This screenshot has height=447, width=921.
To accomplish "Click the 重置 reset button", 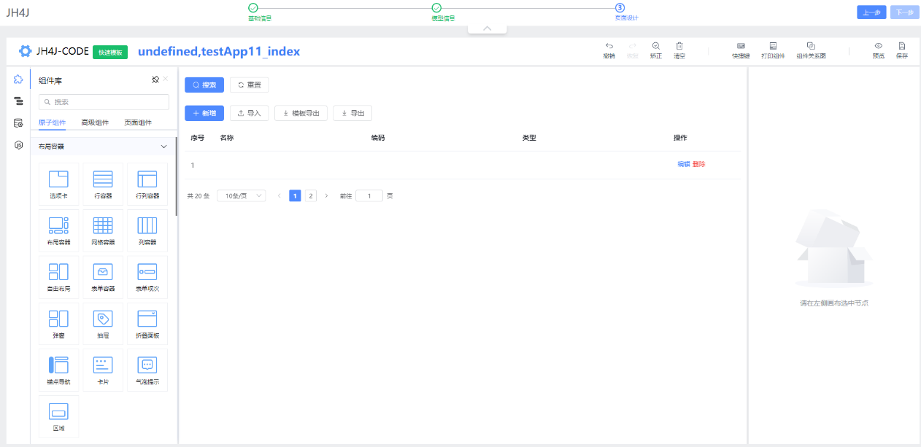I will tap(250, 85).
